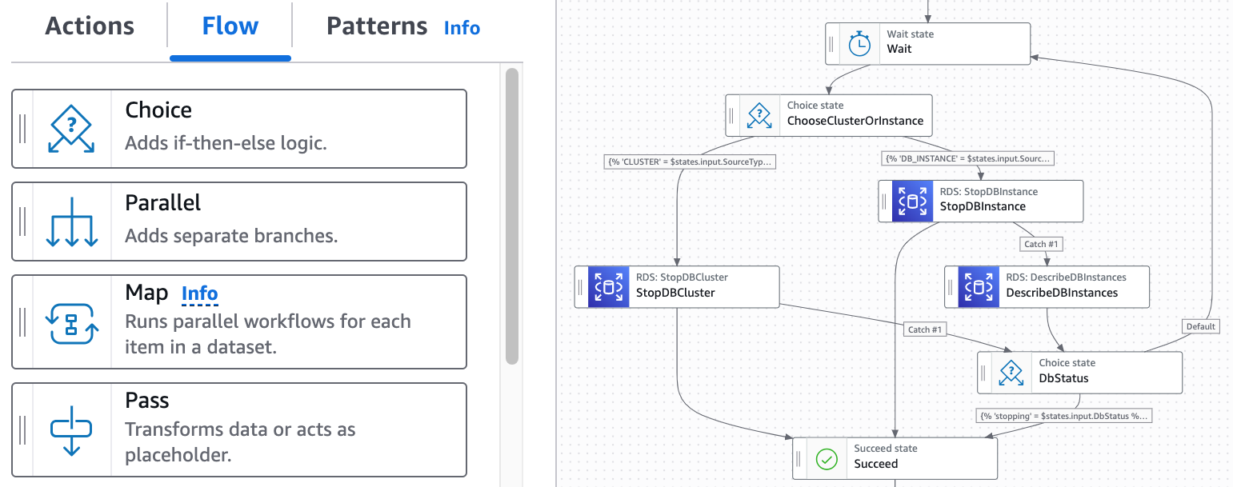Select the DbStatus node label
1233x487 pixels.
(x=1063, y=378)
